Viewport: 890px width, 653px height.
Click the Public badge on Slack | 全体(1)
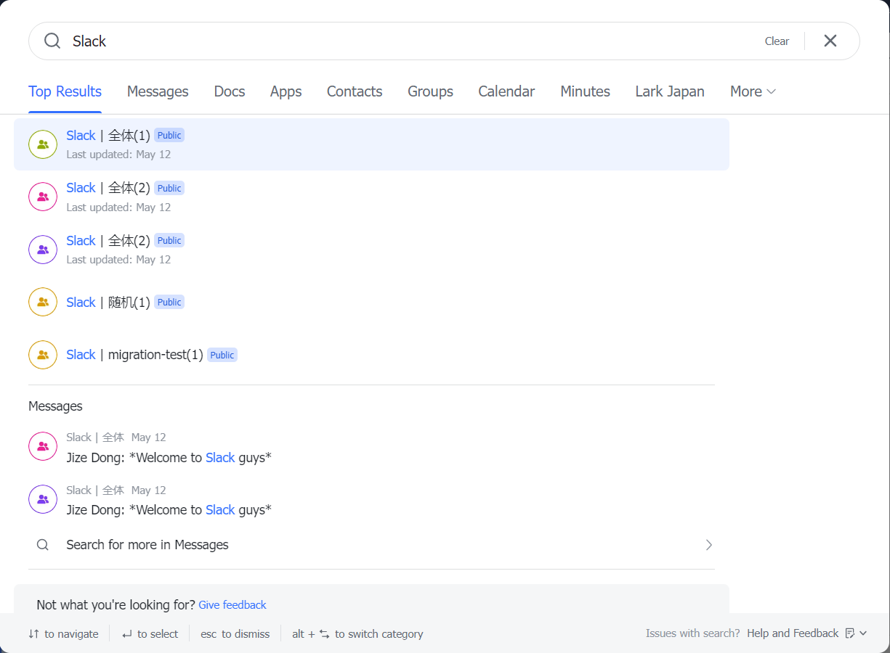tap(169, 136)
